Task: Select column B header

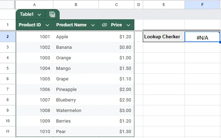Action: click(x=76, y=5)
